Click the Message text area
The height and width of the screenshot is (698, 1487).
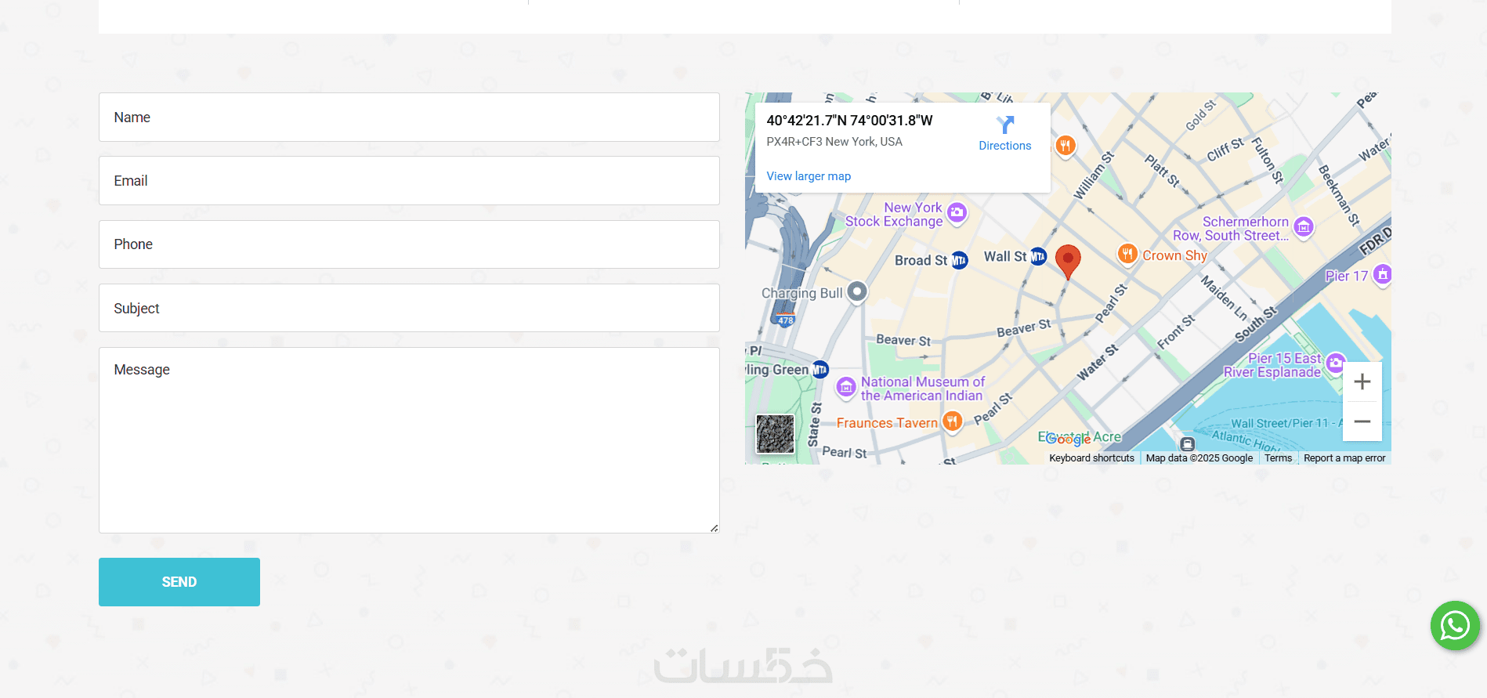tap(409, 440)
